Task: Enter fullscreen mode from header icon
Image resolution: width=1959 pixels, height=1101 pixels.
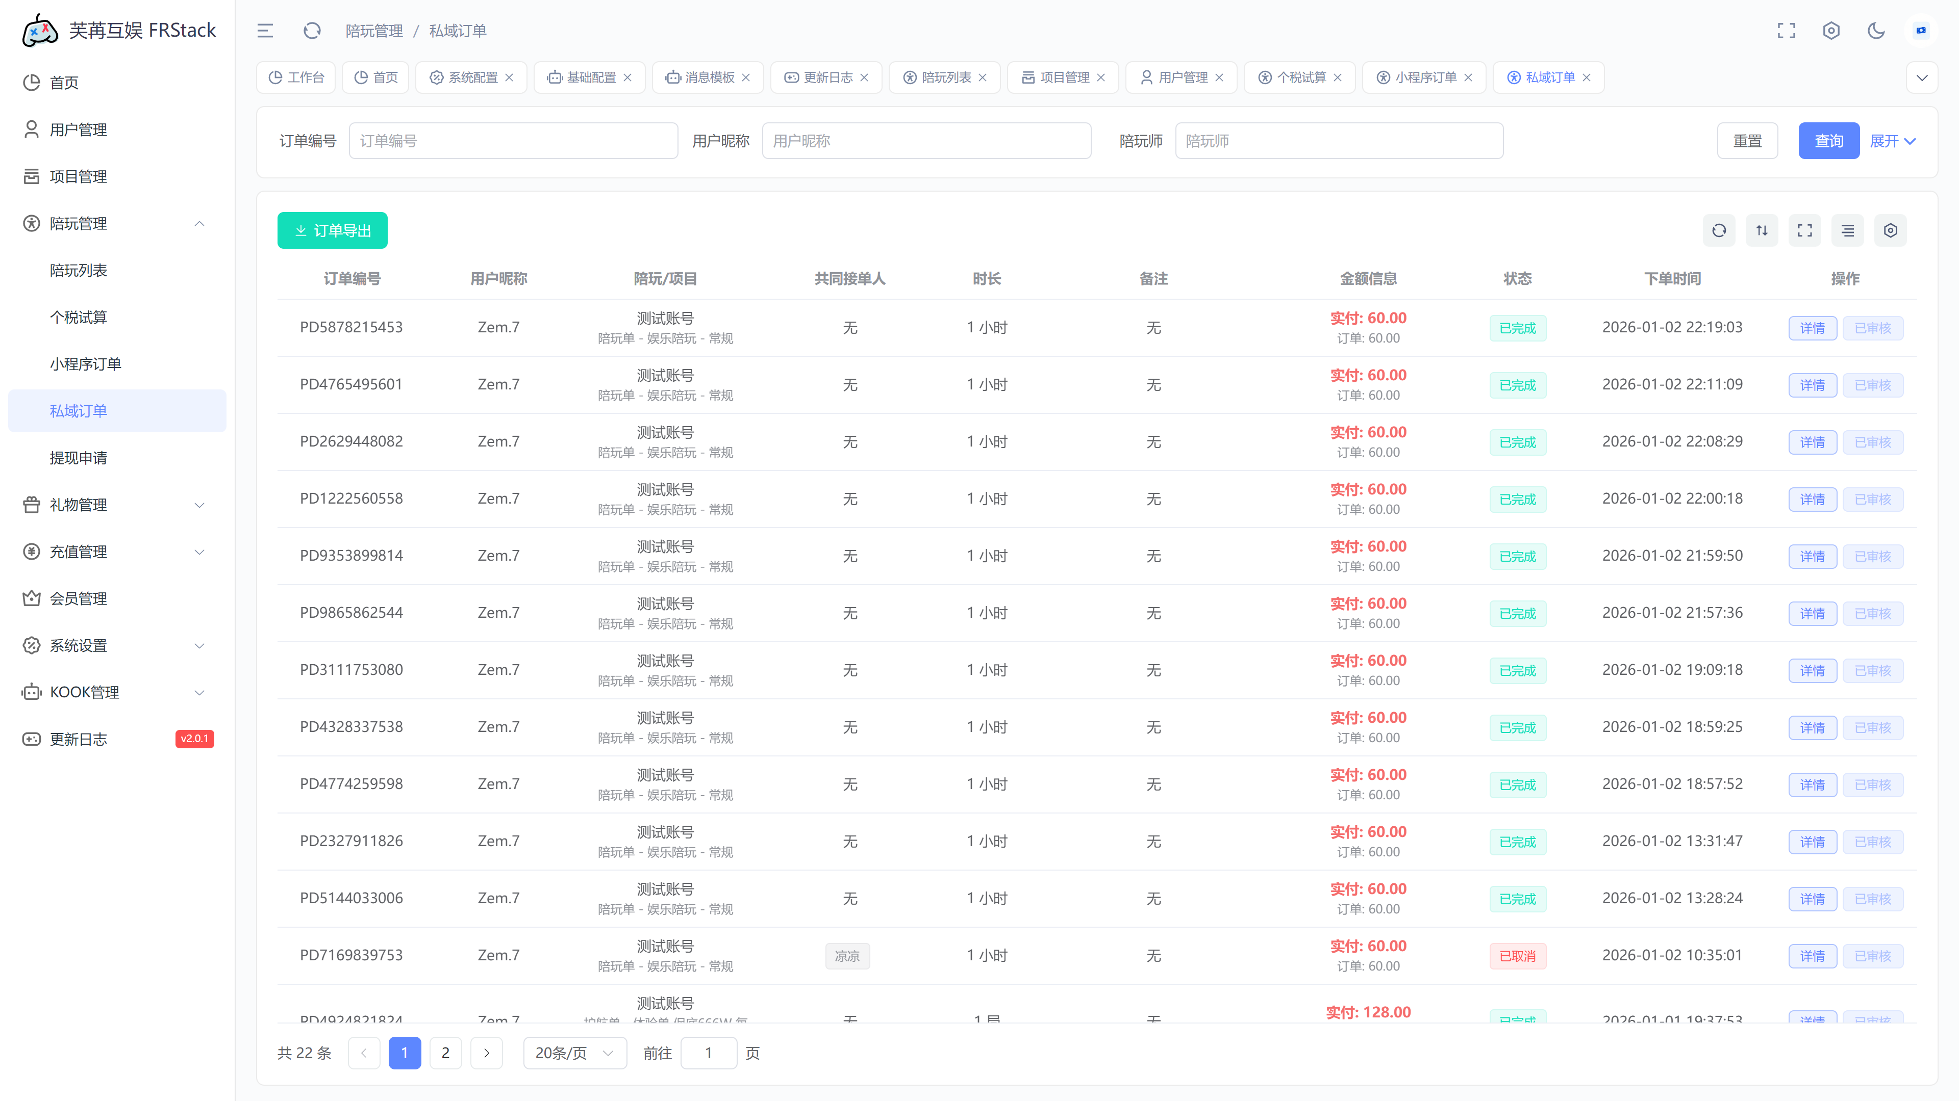Action: click(1786, 31)
